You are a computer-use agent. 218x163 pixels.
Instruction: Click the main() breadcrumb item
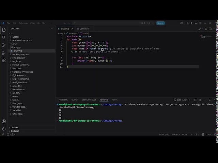(x=85, y=33)
